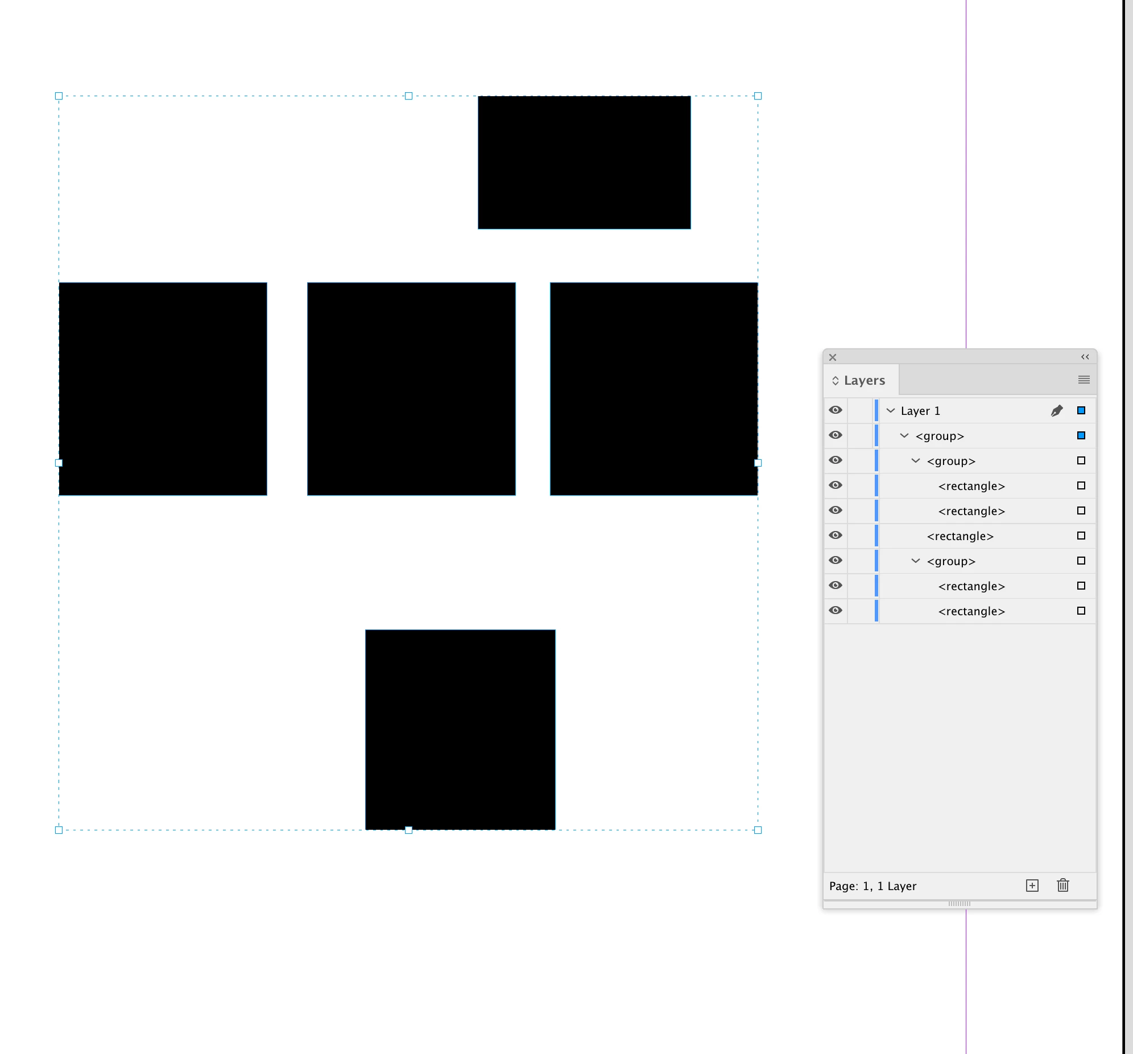The height and width of the screenshot is (1054, 1133).
Task: Open the Layers panel flyout menu
Action: 1084,380
